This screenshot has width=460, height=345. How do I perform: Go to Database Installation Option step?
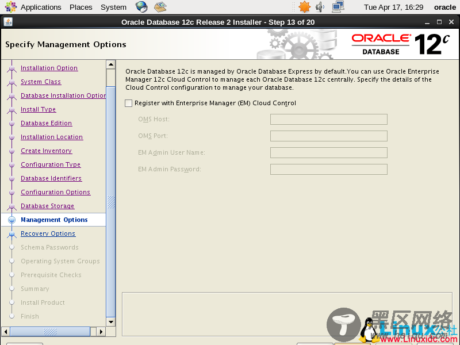(x=63, y=95)
